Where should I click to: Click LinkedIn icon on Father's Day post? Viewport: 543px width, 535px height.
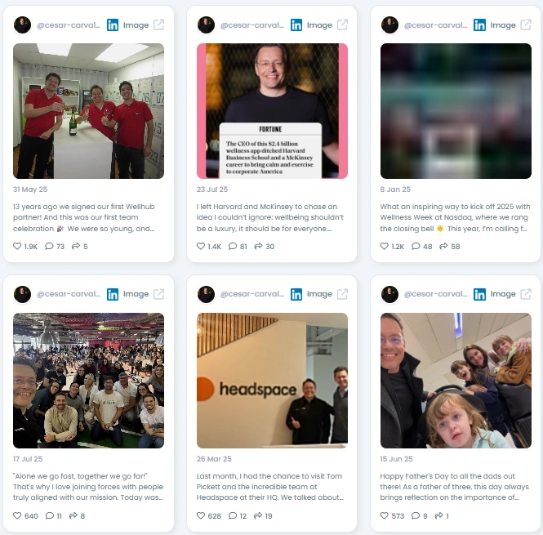(479, 294)
